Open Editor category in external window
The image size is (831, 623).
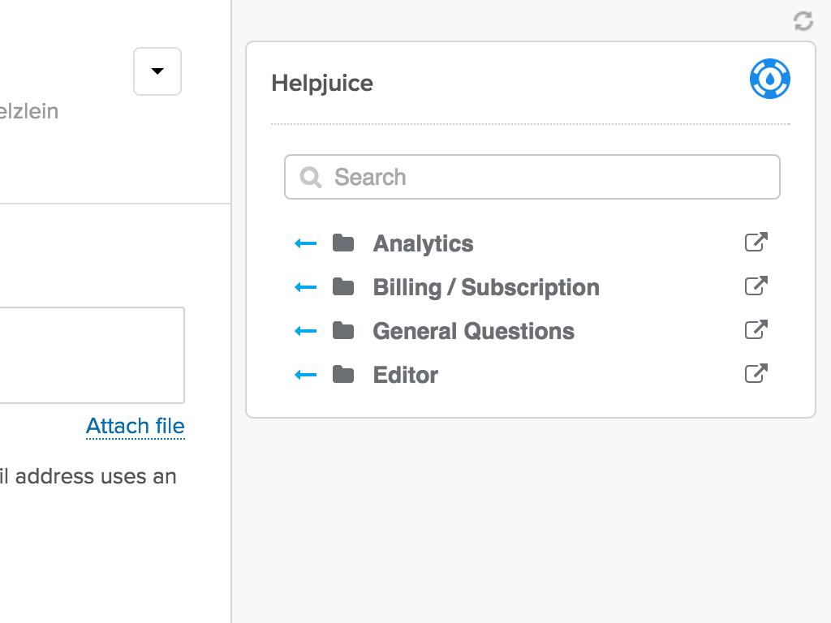tap(755, 373)
